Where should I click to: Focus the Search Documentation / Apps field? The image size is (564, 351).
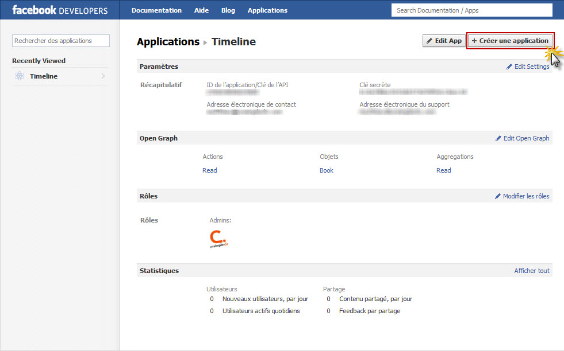(471, 10)
